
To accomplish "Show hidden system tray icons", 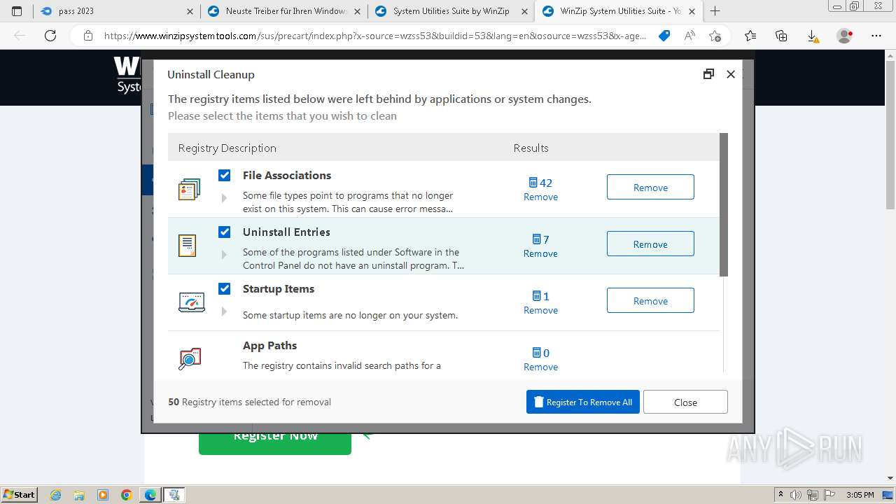I will tap(782, 495).
